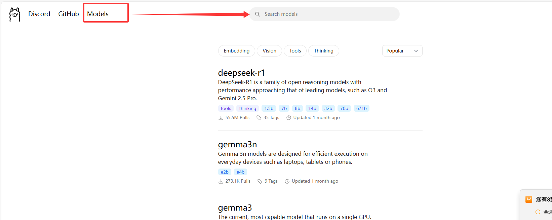Click the 55.5M Pulls text
Screen dimensions: 552x220
pyautogui.click(x=237, y=118)
